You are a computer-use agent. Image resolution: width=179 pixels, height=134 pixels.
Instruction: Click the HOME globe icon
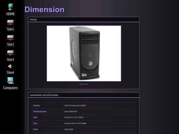[10, 7]
